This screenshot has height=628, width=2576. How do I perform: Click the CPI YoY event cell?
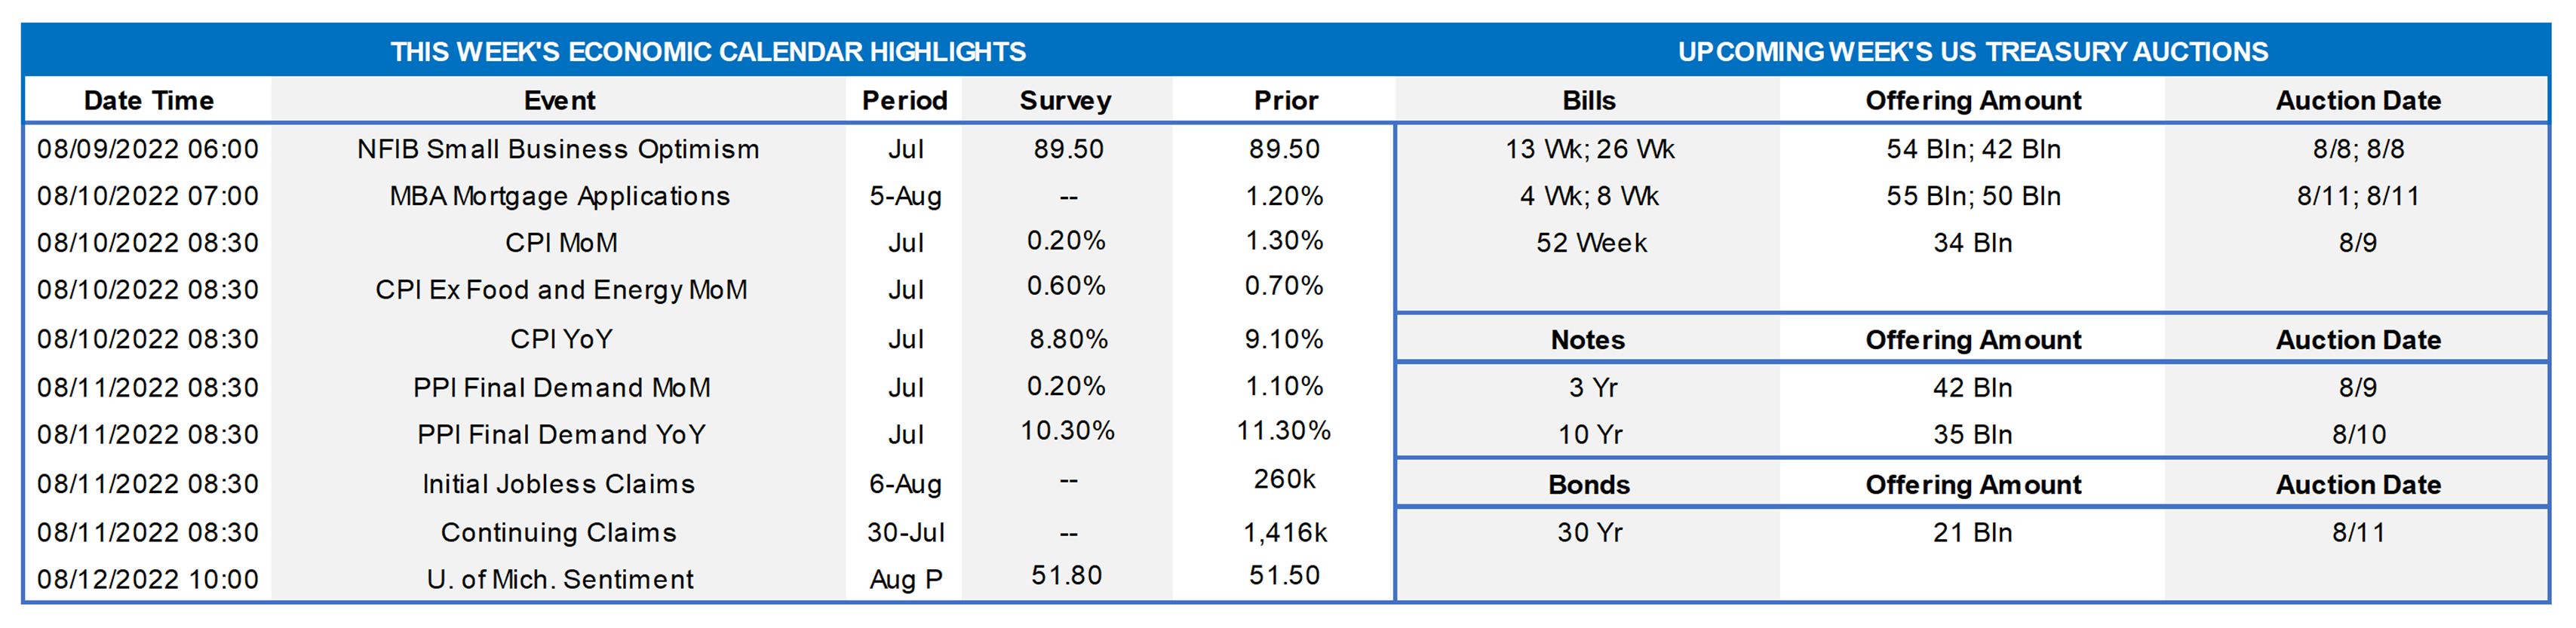click(561, 340)
